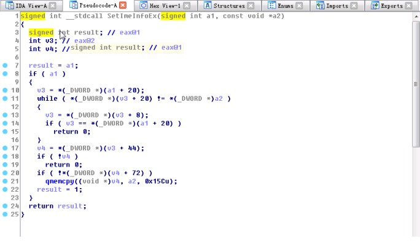Click the Pseudocode-A document icon

coord(74,5)
